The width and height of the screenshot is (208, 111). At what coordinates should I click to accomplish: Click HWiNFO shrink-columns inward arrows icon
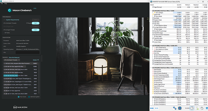[x=157, y=108]
